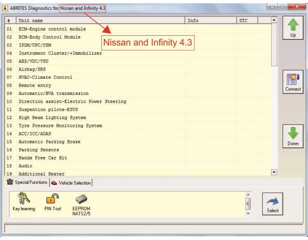Select ECM-Engine control module row
The image size is (308, 240).
pyautogui.click(x=138, y=29)
